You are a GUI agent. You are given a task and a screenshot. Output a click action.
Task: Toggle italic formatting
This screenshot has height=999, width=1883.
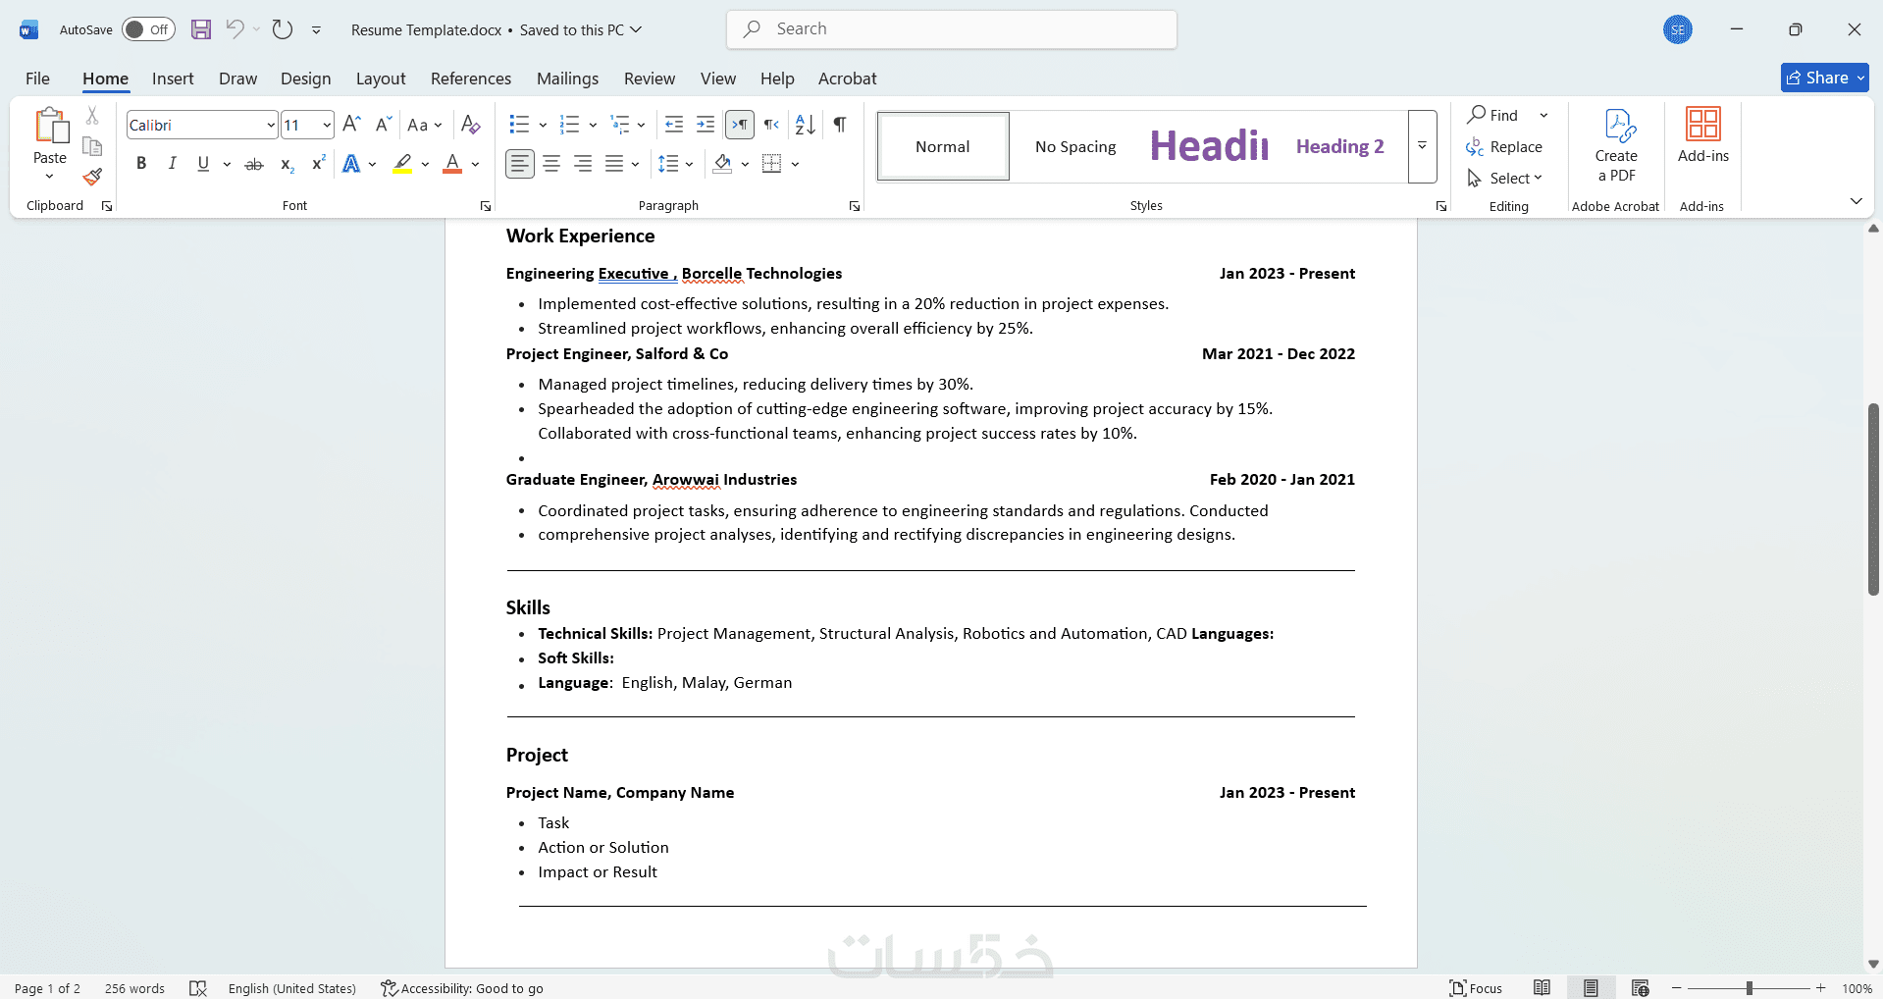173,164
